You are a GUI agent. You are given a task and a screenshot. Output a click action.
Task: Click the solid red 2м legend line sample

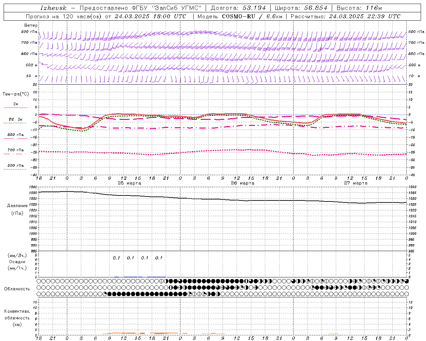[16, 108]
